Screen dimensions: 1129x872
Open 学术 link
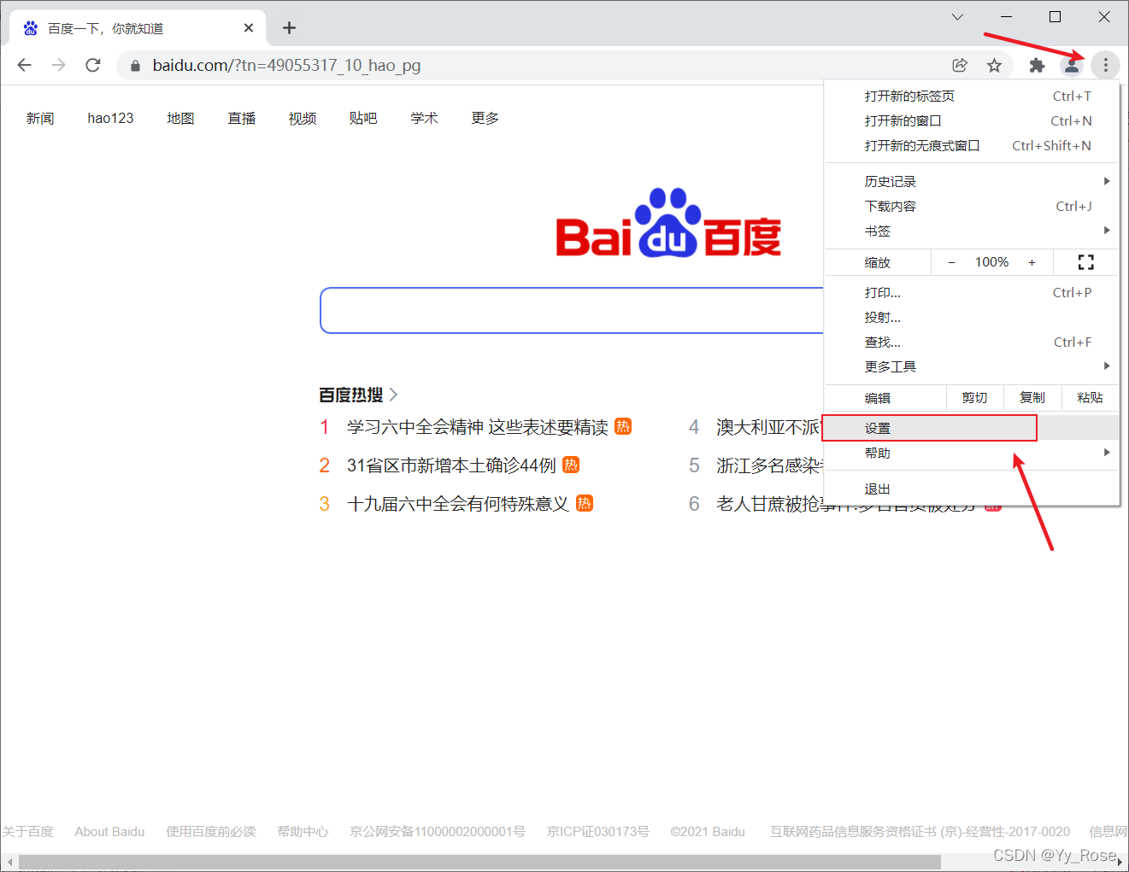(424, 118)
